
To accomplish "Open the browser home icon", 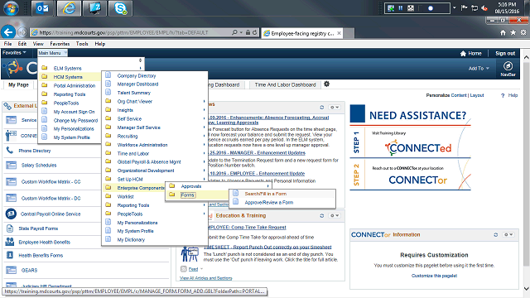I will [503, 33].
